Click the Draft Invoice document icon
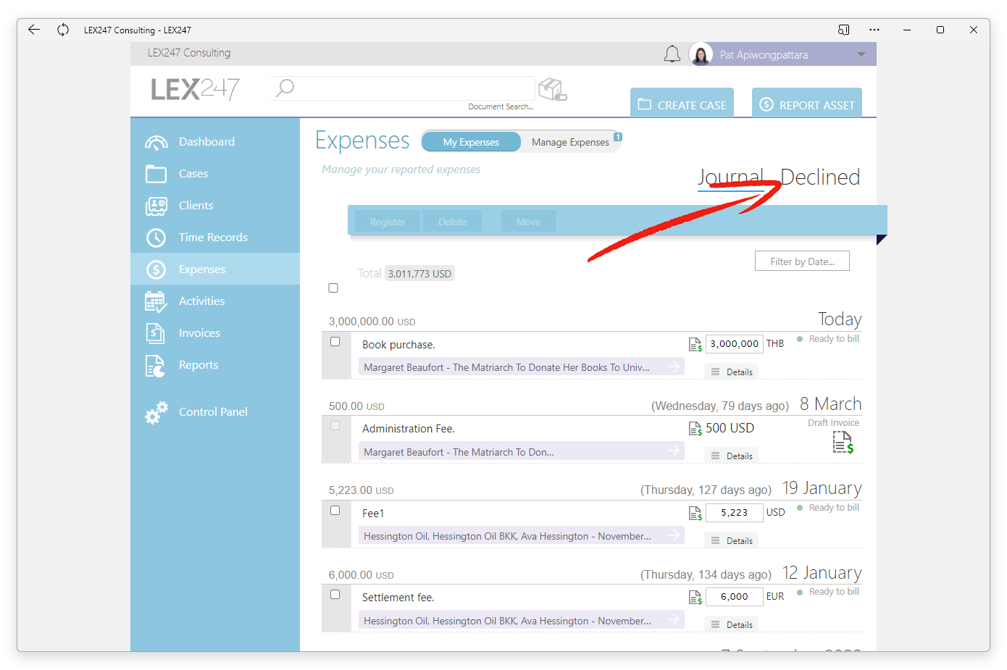Screen dimensions: 1007x670 [x=843, y=442]
